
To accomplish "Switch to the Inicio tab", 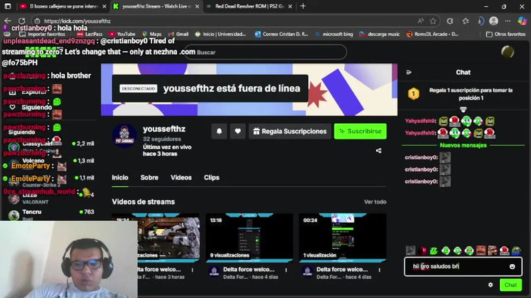I will pyautogui.click(x=120, y=177).
